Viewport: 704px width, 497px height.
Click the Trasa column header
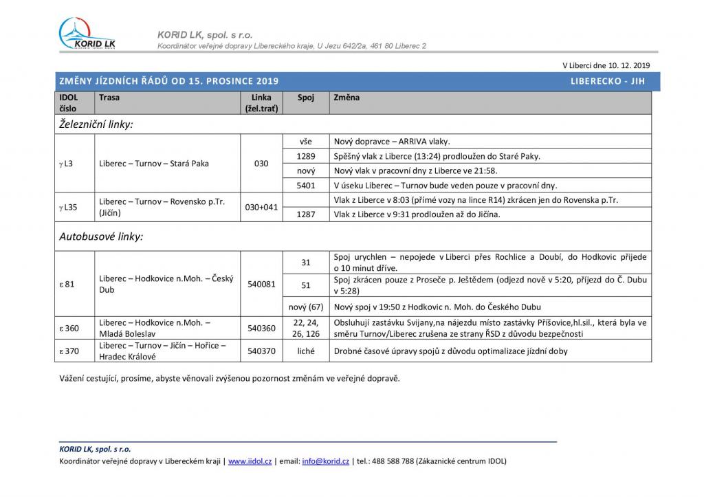pyautogui.click(x=109, y=98)
